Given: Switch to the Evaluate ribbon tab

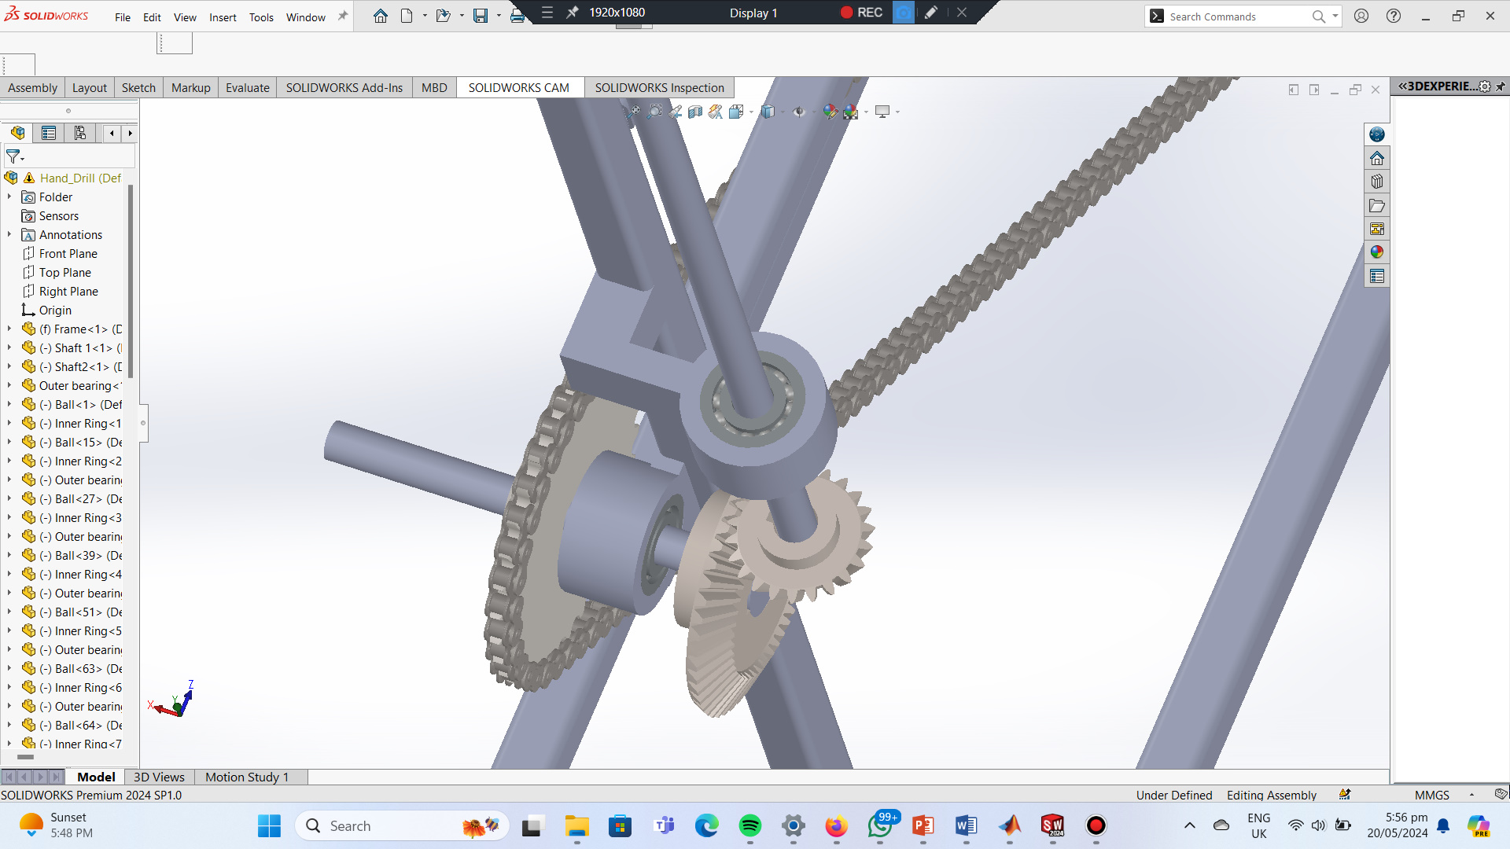Looking at the screenshot, I should click(247, 87).
